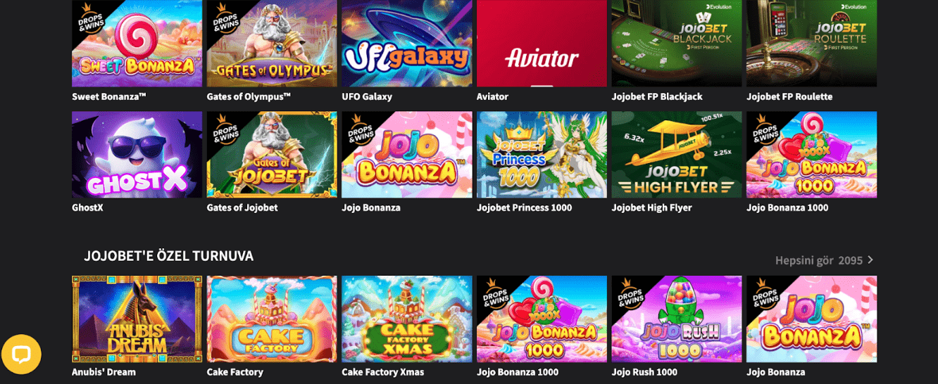Open the Aviator game tile
938x384 pixels.
tap(542, 43)
